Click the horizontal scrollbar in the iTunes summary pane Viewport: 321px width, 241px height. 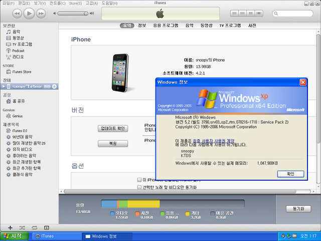(180, 191)
